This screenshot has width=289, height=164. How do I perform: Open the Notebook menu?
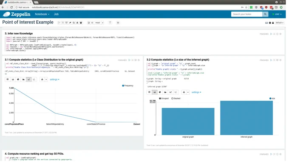(42, 14)
